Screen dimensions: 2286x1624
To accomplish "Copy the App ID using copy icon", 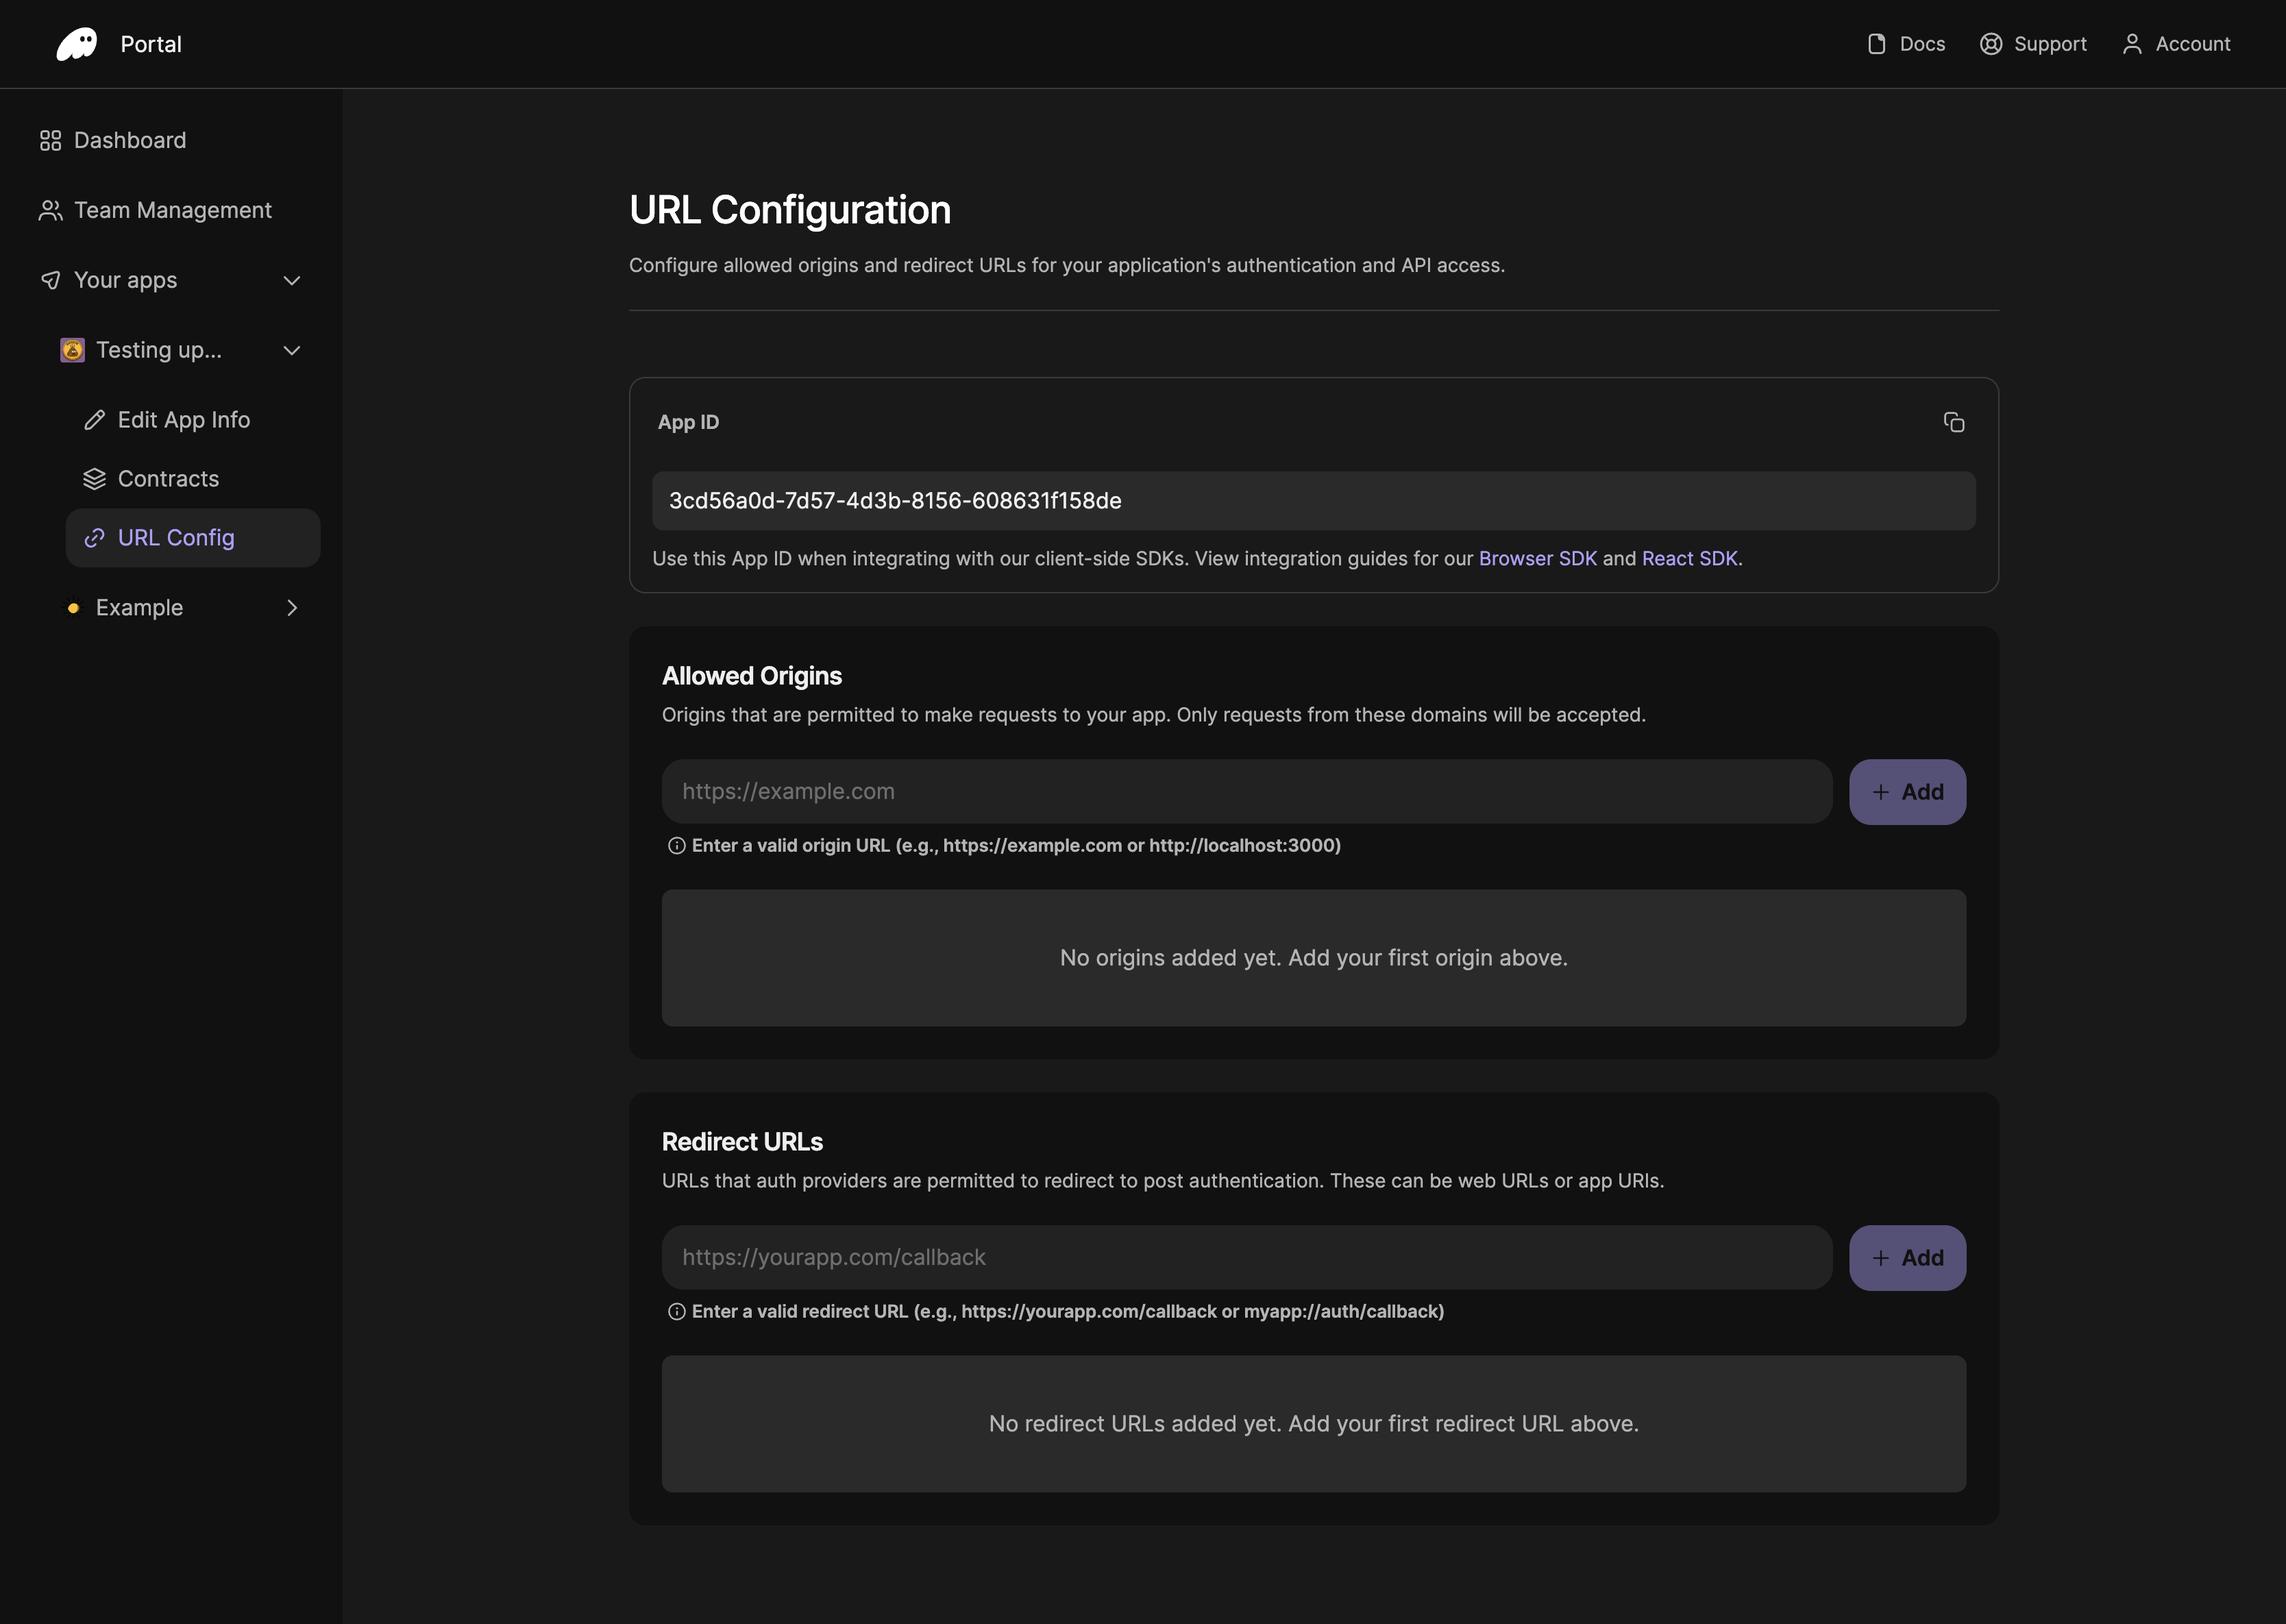I will (x=1955, y=421).
